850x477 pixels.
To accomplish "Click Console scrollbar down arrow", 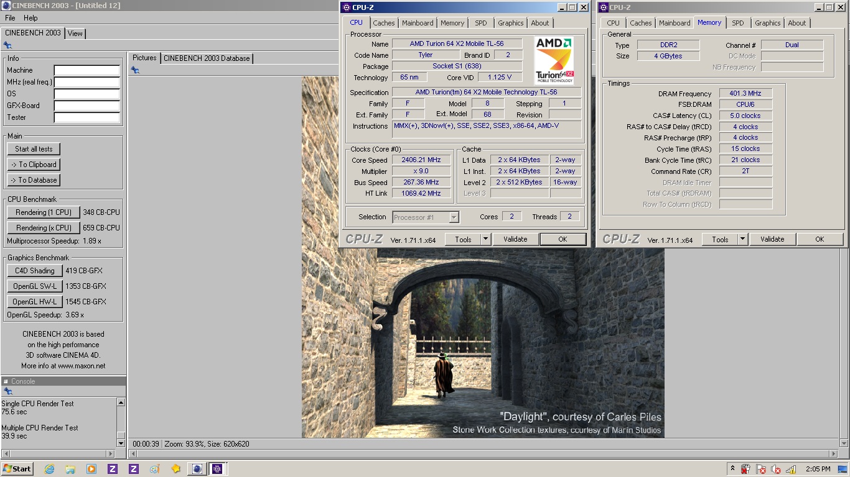I will [121, 443].
